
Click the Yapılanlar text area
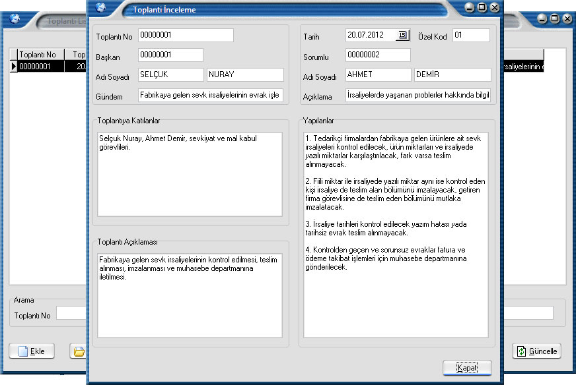[396, 235]
